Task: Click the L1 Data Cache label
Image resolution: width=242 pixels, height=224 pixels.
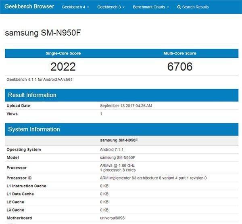Action: [x=20, y=194]
